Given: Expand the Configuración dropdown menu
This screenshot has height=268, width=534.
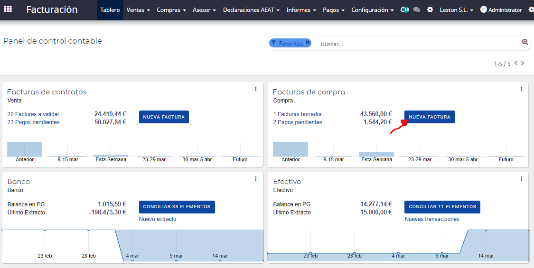Looking at the screenshot, I should (x=373, y=10).
